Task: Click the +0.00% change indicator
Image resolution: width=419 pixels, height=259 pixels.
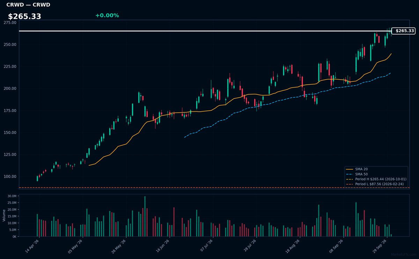Action: (x=107, y=15)
